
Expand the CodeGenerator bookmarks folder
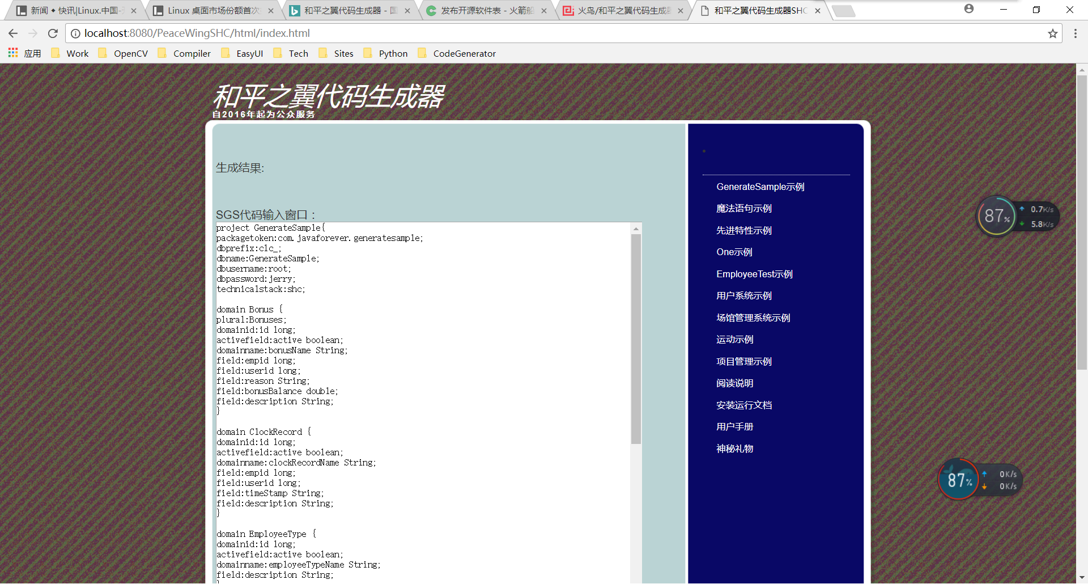(457, 53)
